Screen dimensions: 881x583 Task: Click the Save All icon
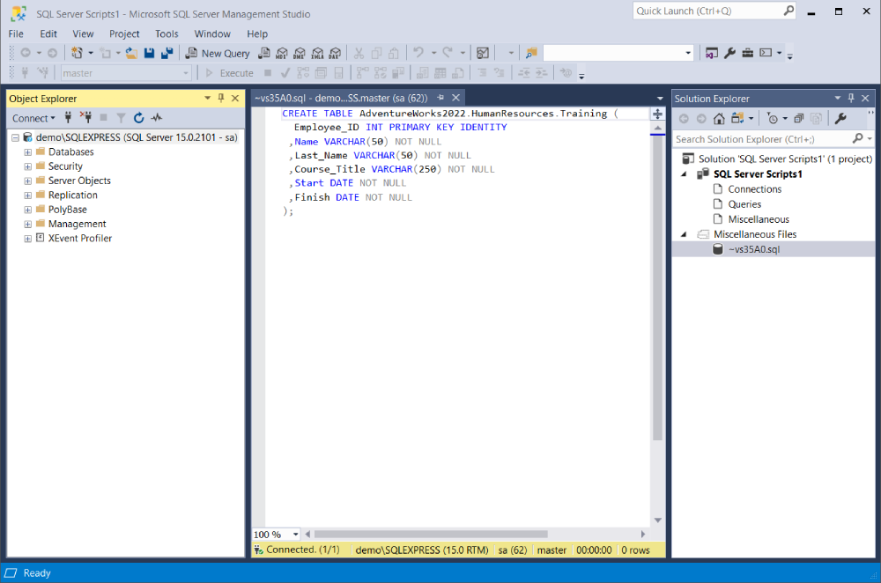167,53
